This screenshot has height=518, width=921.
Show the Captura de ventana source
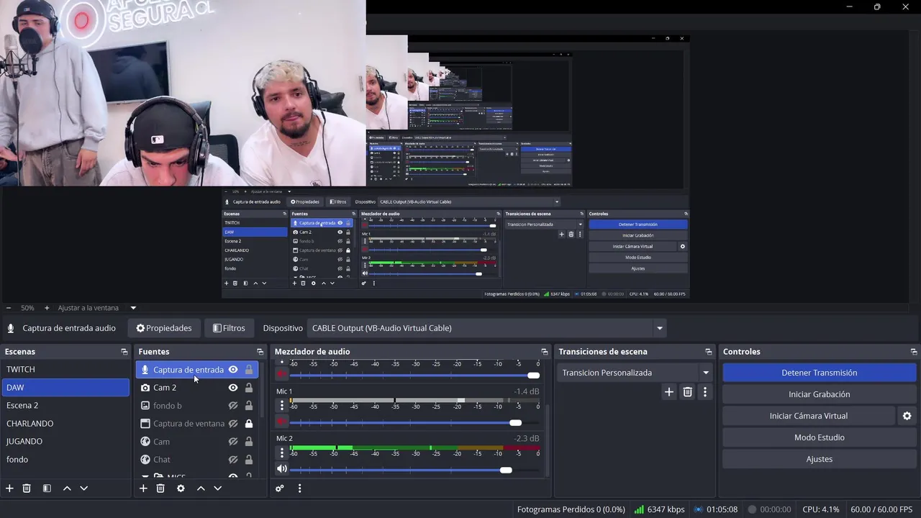[233, 423]
